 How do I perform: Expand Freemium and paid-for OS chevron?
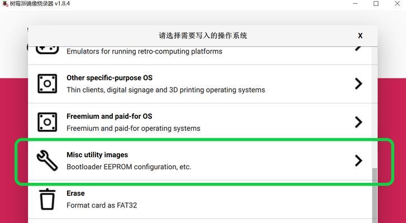(x=359, y=122)
